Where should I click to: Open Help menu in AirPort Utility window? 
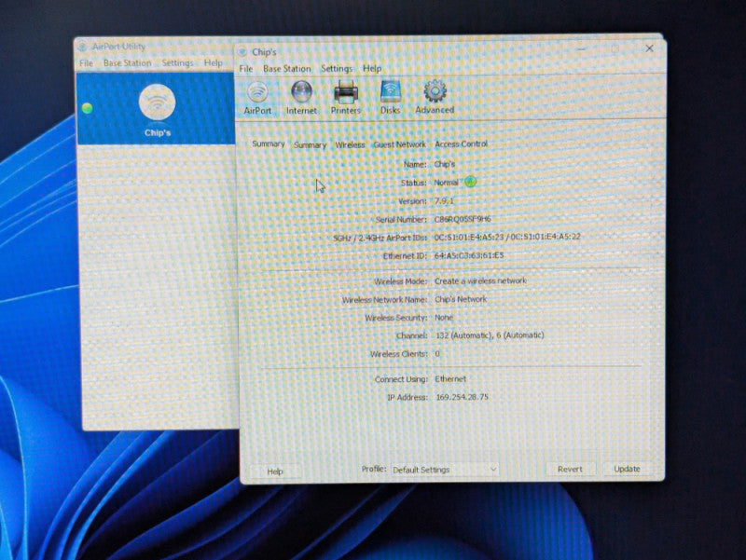(214, 62)
